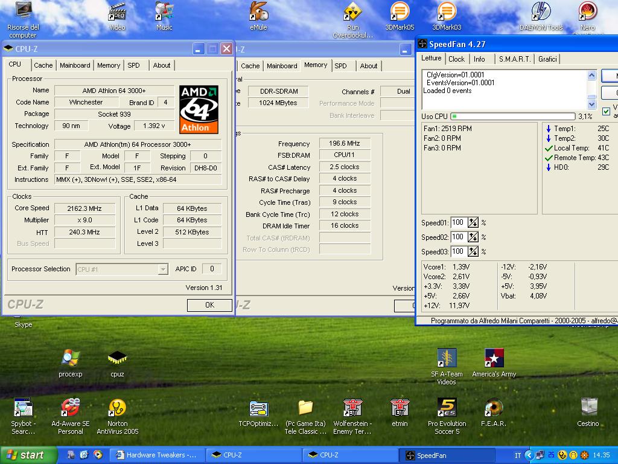Select the CPU tab in front CPU-Z
This screenshot has width=618, height=464.
(15, 64)
